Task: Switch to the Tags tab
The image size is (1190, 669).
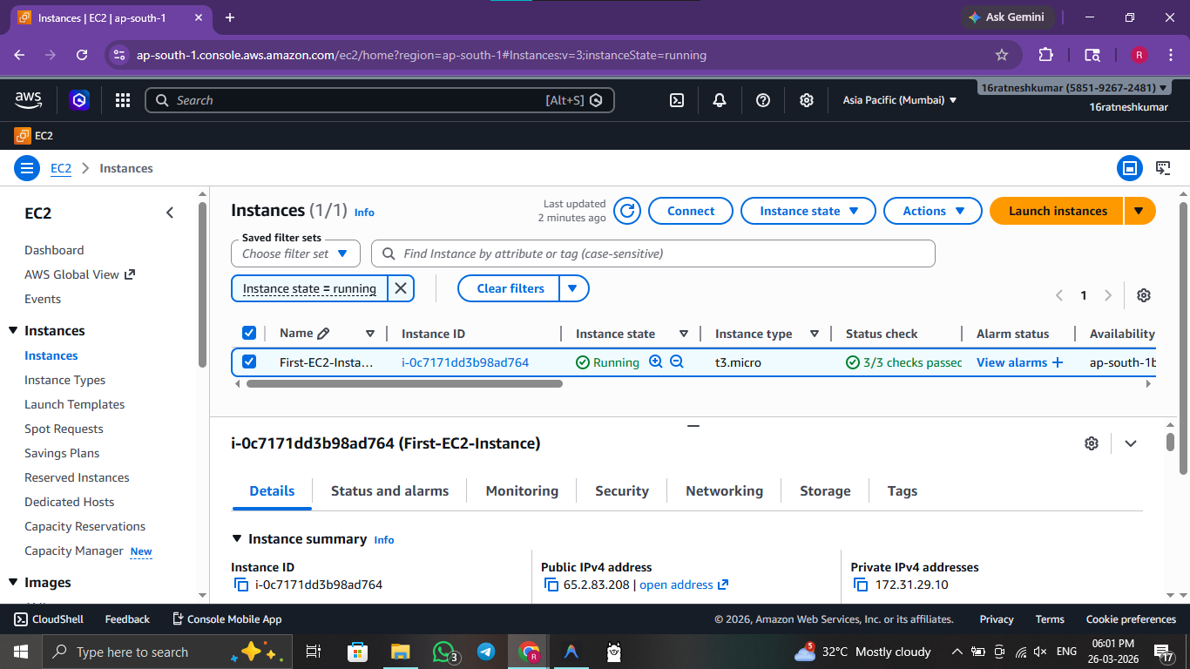Action: (903, 491)
